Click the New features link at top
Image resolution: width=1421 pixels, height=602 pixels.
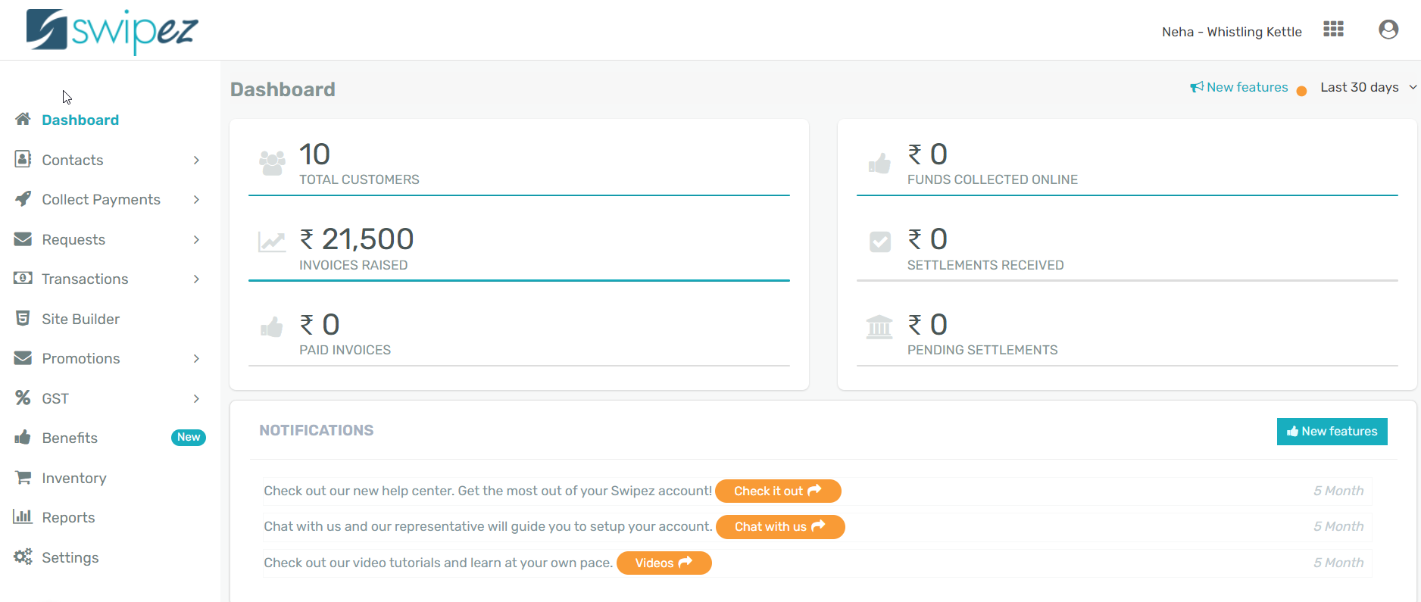coord(1247,87)
